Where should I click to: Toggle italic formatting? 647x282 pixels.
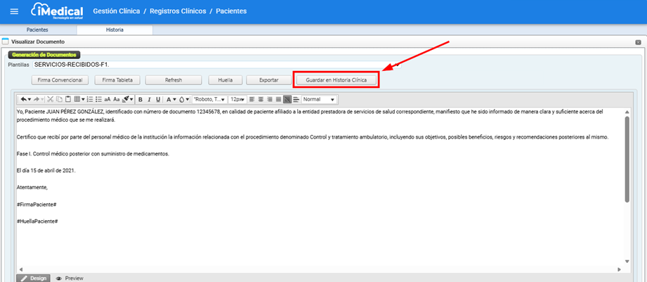click(149, 99)
